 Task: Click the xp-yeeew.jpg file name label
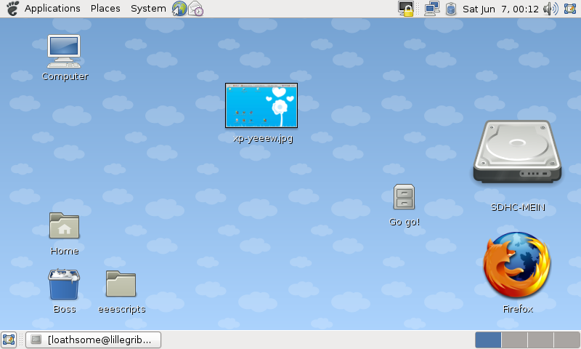point(263,139)
